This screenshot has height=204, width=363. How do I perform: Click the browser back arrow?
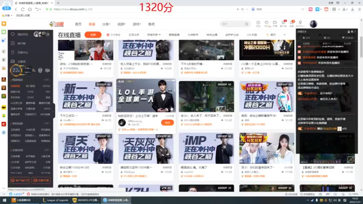(16, 9)
